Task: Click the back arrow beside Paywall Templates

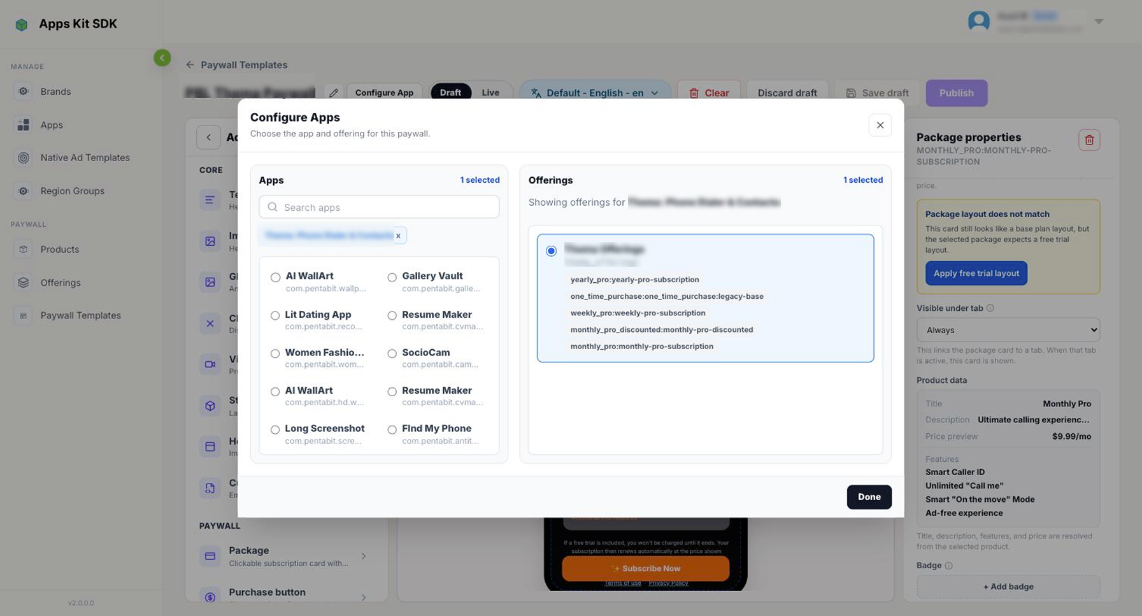Action: [190, 65]
